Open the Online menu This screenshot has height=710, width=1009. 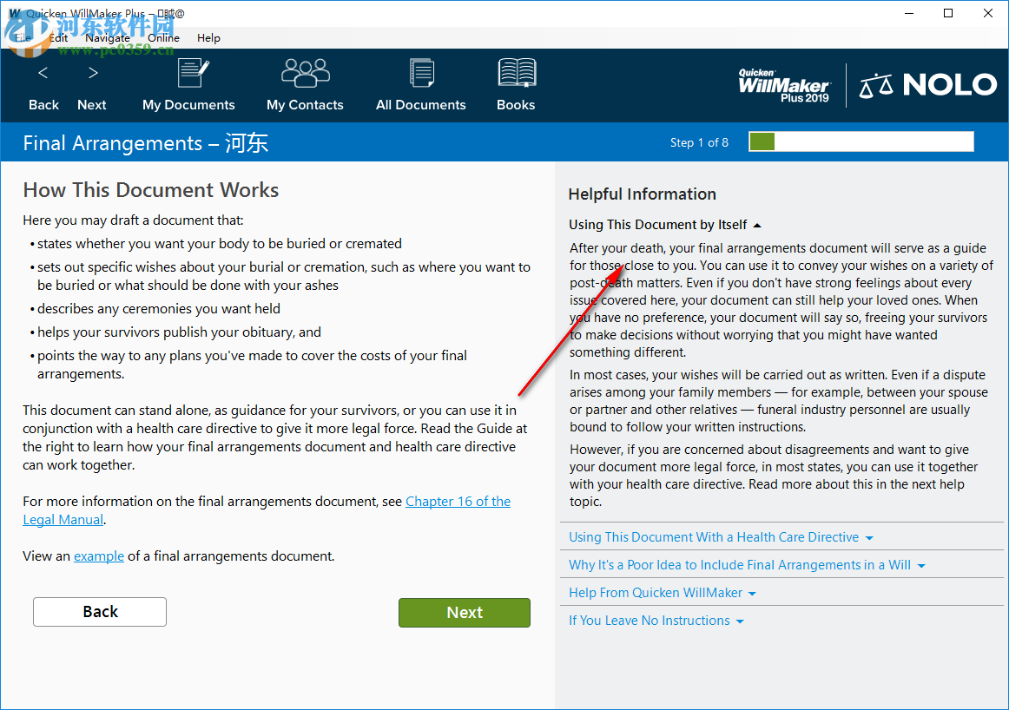coord(163,38)
